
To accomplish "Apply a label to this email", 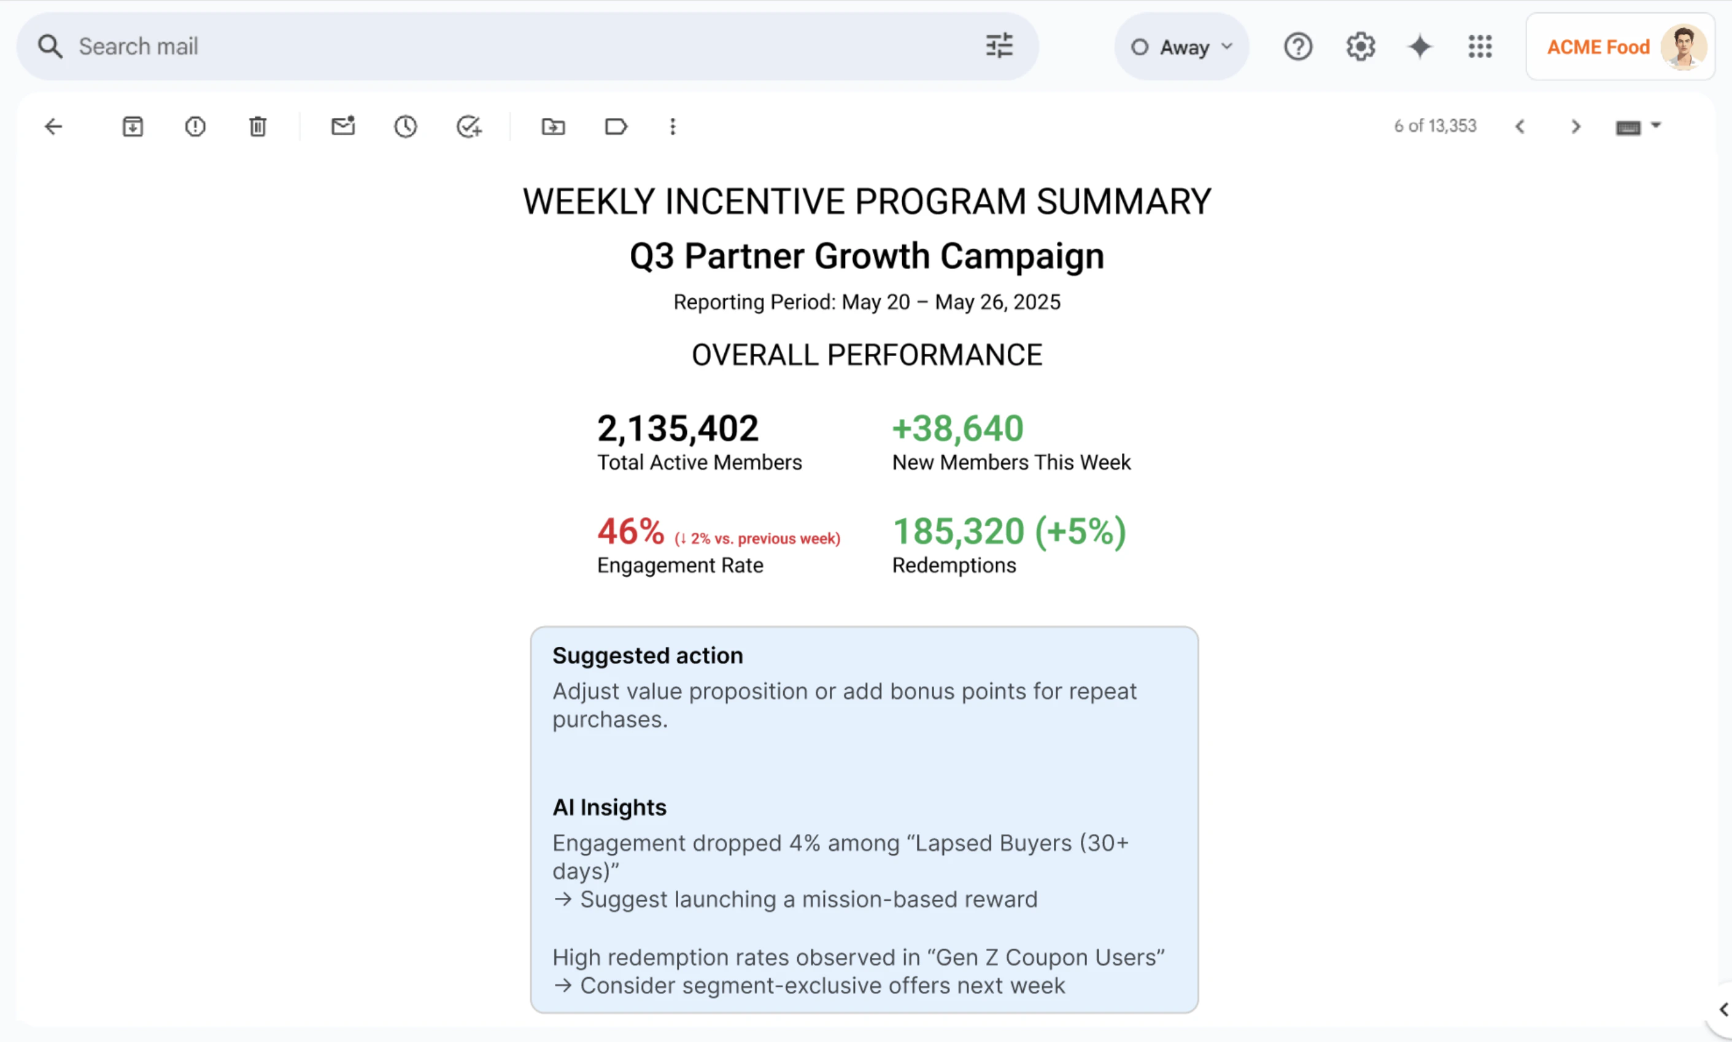I will pyautogui.click(x=615, y=126).
